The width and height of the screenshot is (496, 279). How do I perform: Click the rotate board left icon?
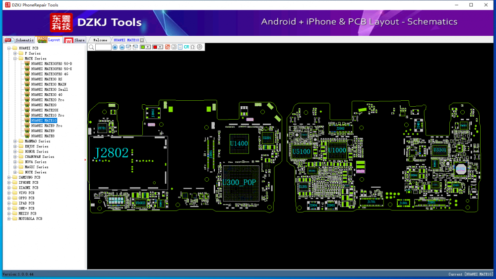(x=135, y=47)
